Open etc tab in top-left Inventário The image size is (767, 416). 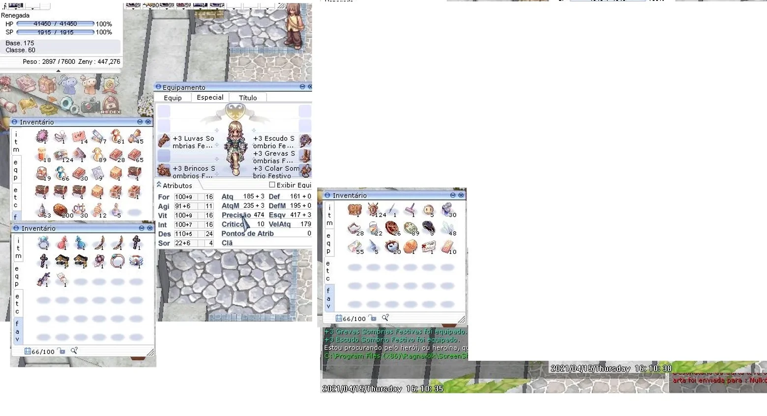click(x=16, y=197)
